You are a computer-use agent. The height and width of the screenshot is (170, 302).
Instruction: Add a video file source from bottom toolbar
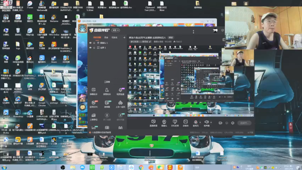tap(185, 123)
